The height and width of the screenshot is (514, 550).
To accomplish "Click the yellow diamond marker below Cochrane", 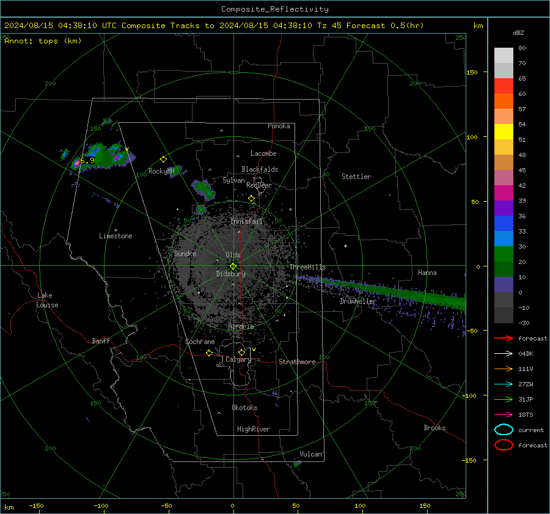I will 209,353.
